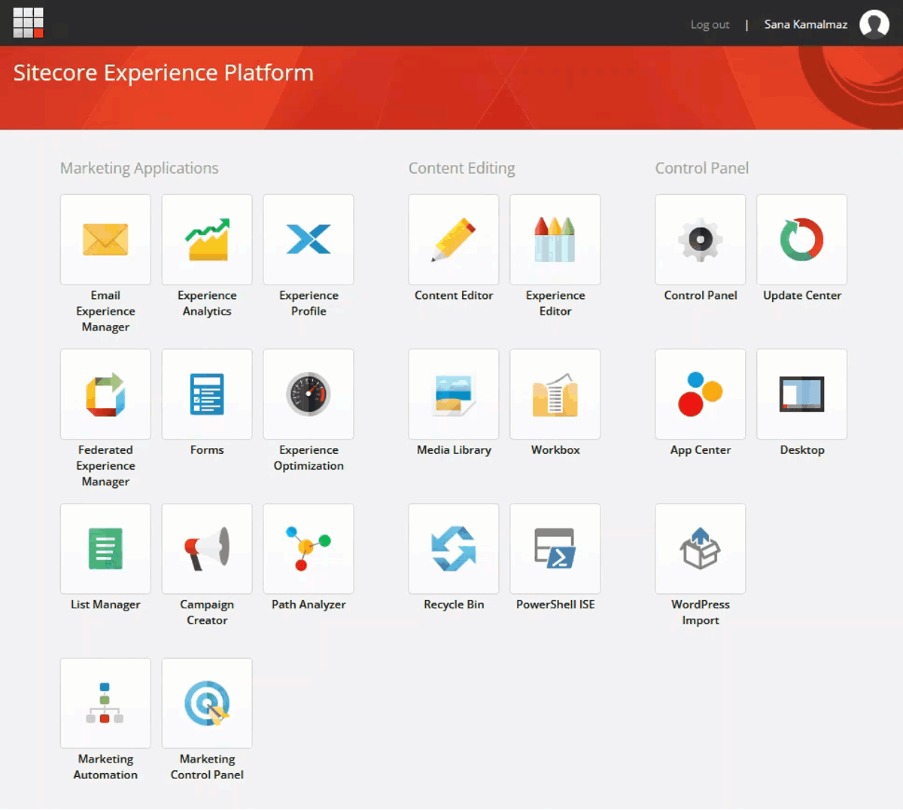Click the 'Control Panel' tile label
903x810 pixels.
701,295
